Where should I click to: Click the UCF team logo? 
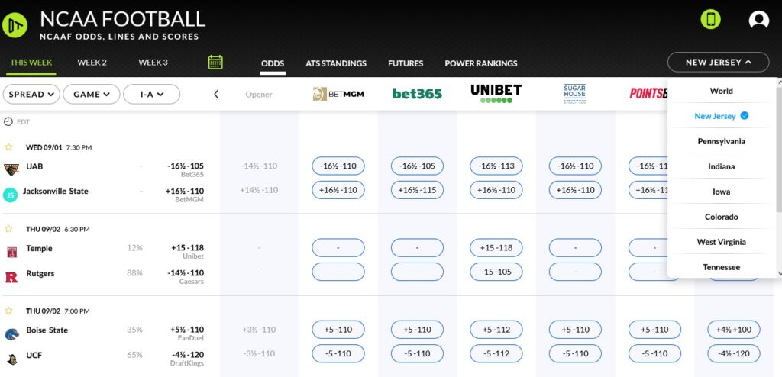pos(12,359)
